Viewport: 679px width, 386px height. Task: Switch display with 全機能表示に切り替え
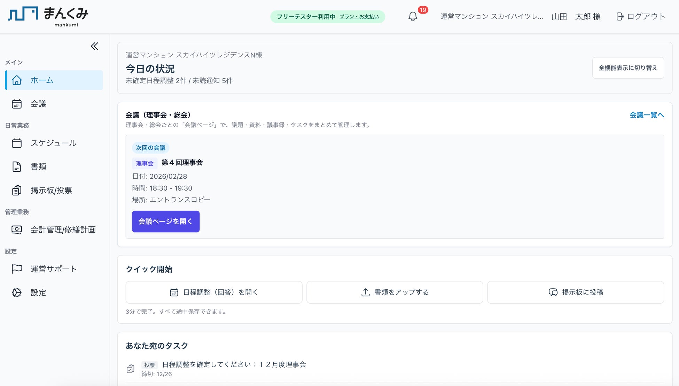(628, 68)
